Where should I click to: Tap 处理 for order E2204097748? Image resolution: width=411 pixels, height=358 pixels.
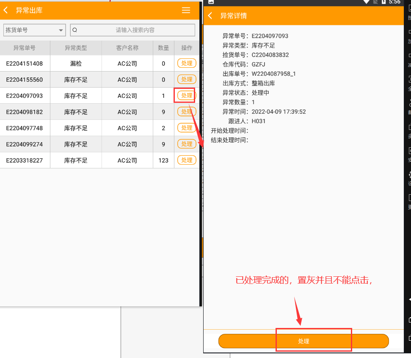tap(187, 128)
